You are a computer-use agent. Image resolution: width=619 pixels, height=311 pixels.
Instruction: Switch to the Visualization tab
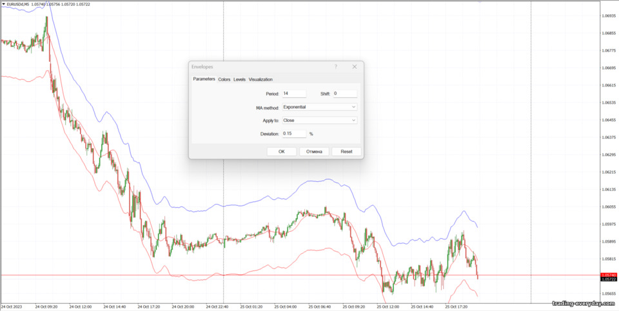[260, 79]
